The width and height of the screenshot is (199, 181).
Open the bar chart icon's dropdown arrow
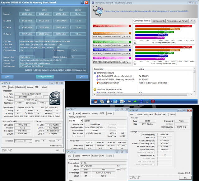point(118,102)
